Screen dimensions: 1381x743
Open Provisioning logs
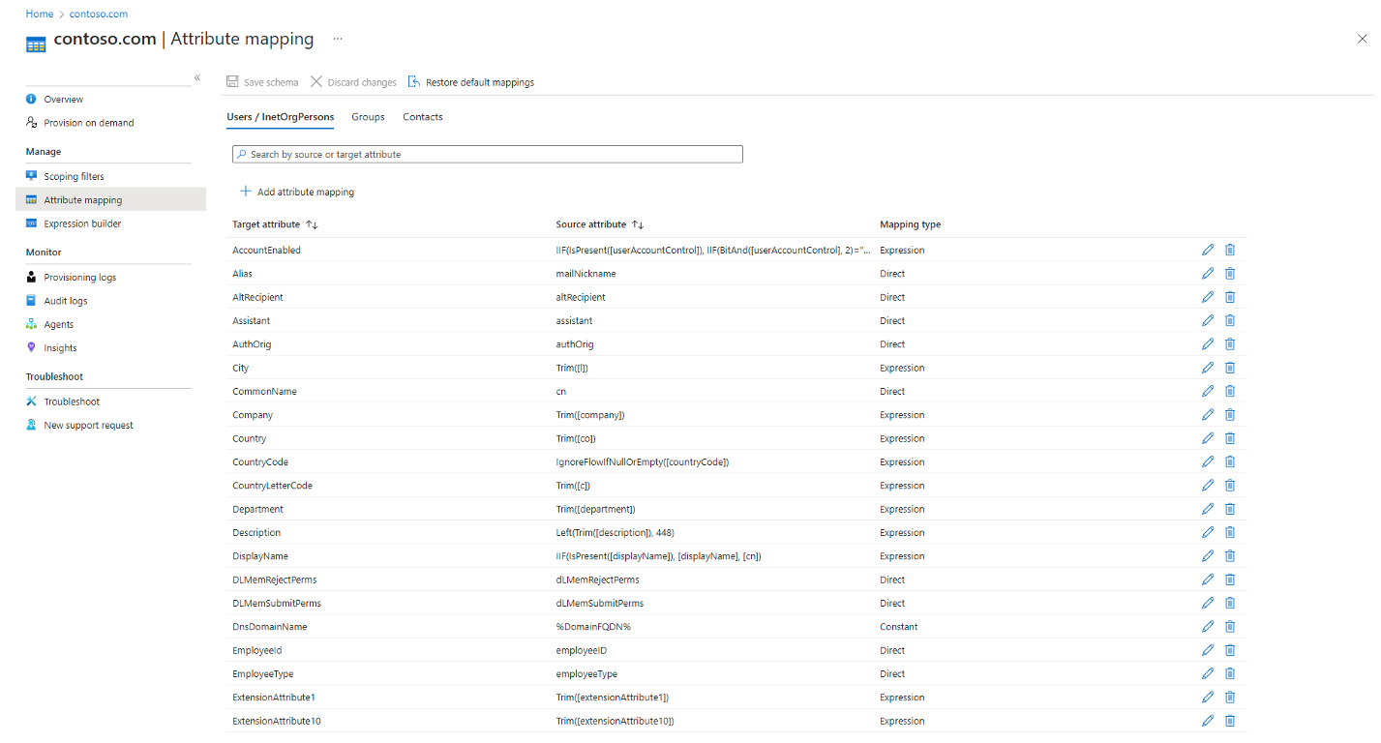pyautogui.click(x=79, y=278)
